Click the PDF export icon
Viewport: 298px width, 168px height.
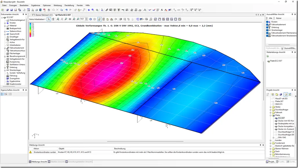pyautogui.click(x=44, y=10)
